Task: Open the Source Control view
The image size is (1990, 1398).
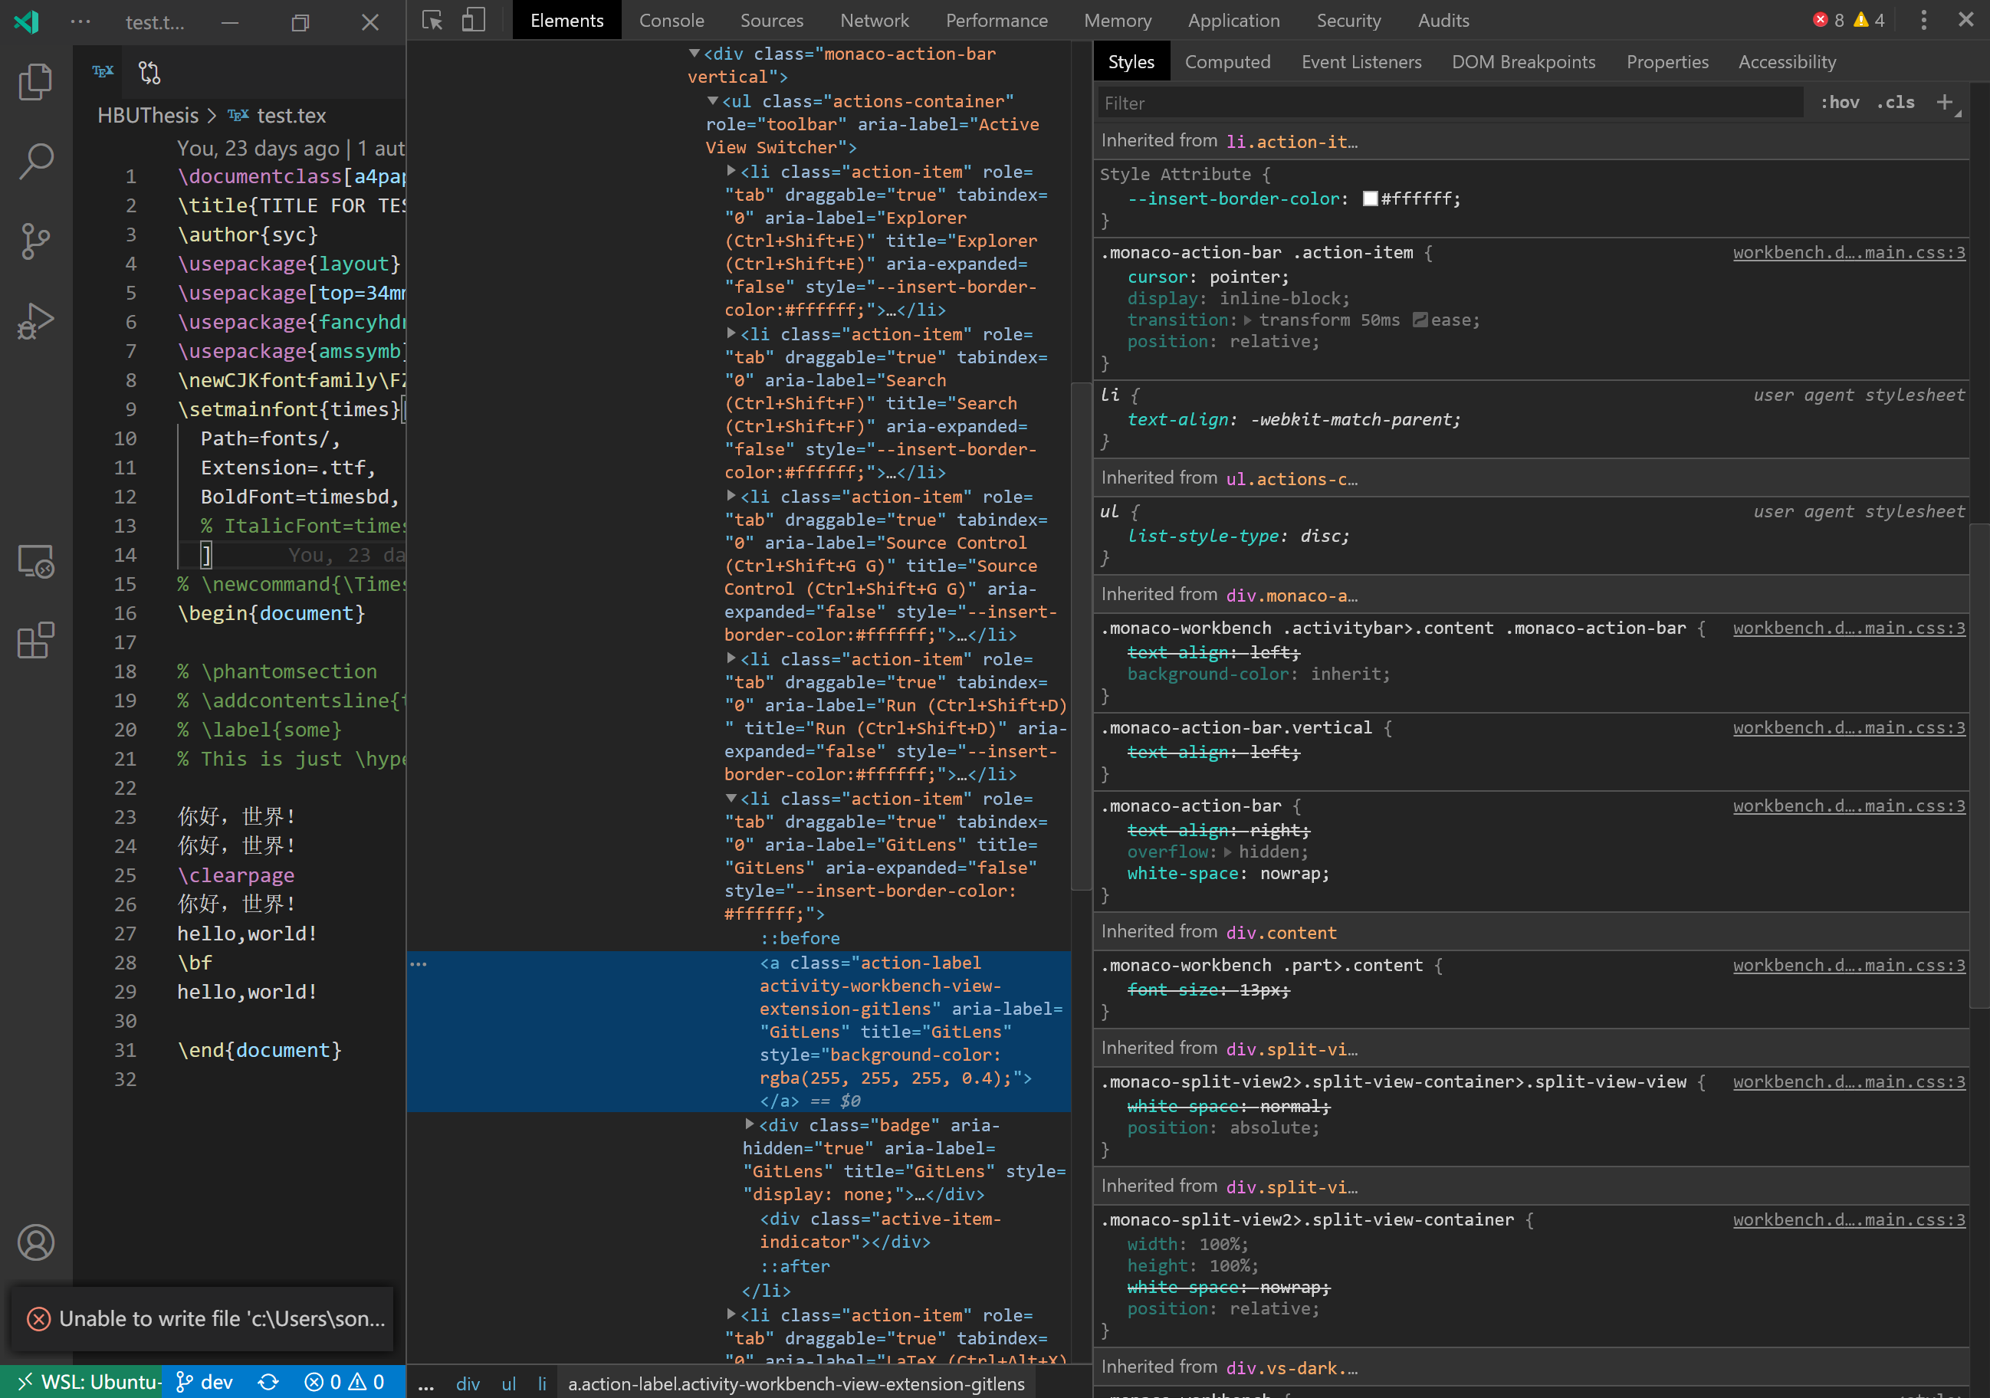Action: 35,241
